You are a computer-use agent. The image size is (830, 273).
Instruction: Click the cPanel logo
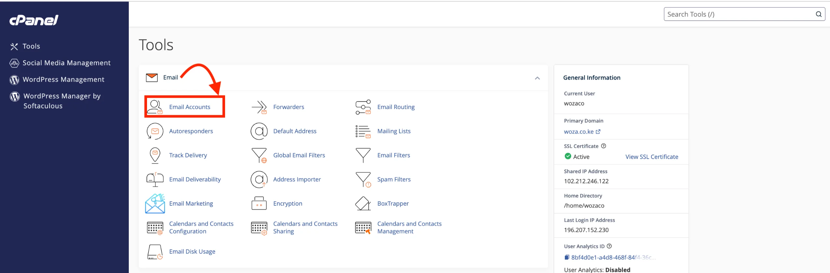click(34, 20)
